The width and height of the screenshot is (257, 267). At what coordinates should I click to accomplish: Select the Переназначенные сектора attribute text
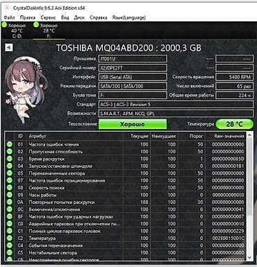(57, 173)
